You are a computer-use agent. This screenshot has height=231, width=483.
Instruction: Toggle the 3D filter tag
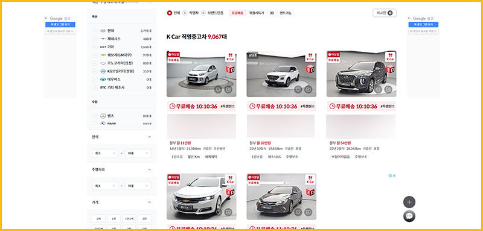272,13
